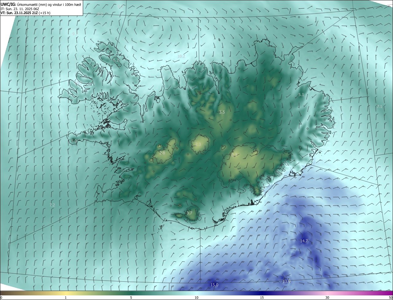Click the 3.7 value on the southern glacier

(x=189, y=213)
